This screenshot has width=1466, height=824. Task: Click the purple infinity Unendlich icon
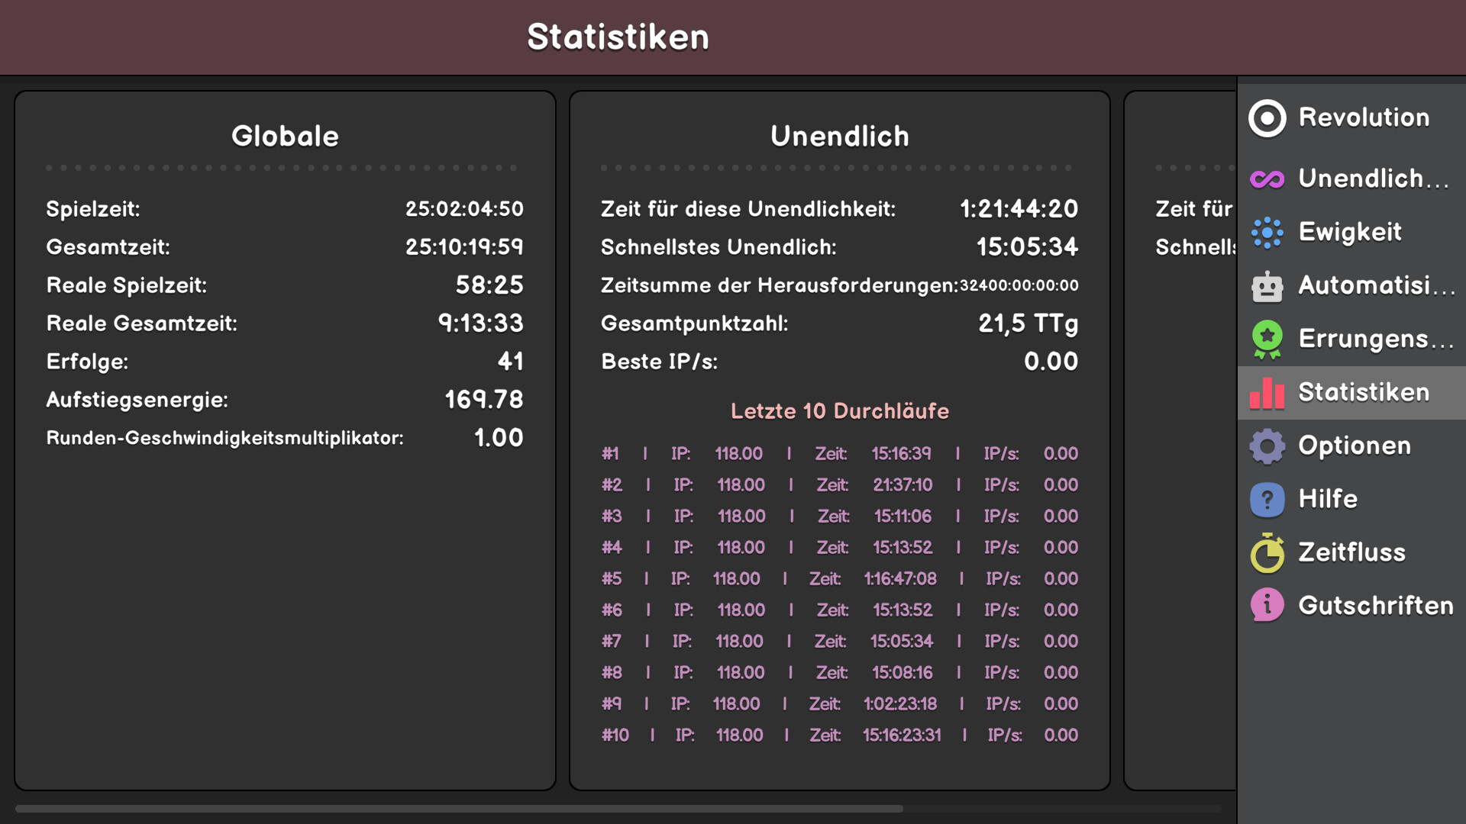1267,179
